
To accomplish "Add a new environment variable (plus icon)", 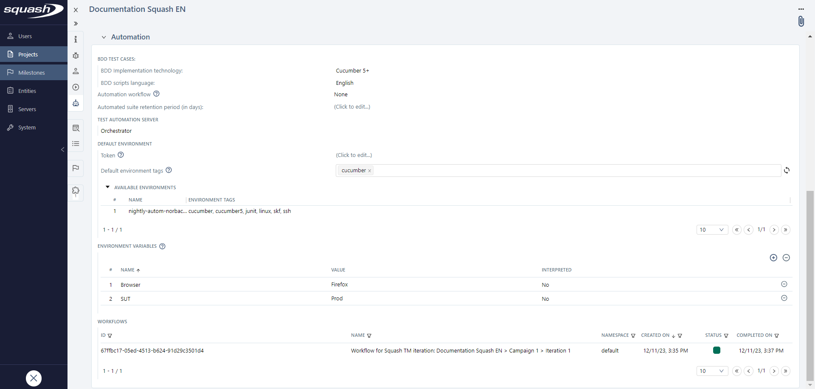I will pos(773,257).
